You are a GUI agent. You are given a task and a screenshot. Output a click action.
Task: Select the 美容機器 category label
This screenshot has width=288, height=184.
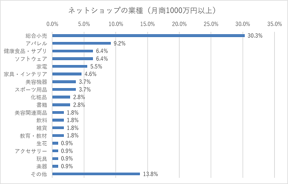click(x=36, y=82)
